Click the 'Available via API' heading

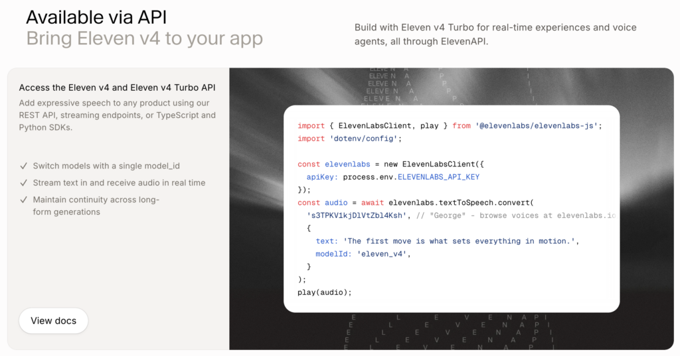pyautogui.click(x=96, y=17)
